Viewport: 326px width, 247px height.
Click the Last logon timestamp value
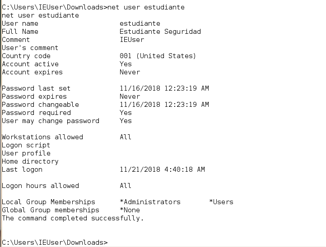pos(162,169)
